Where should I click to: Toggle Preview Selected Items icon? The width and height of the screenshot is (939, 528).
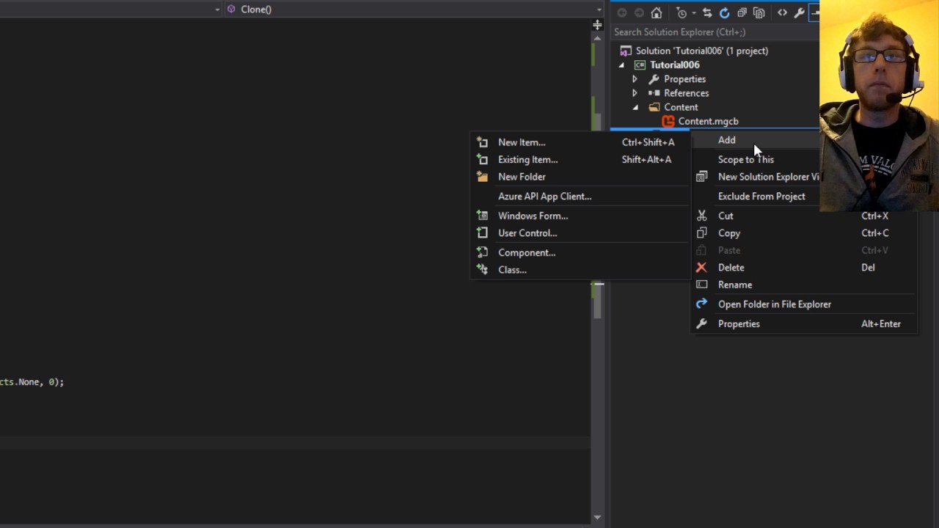(x=814, y=12)
